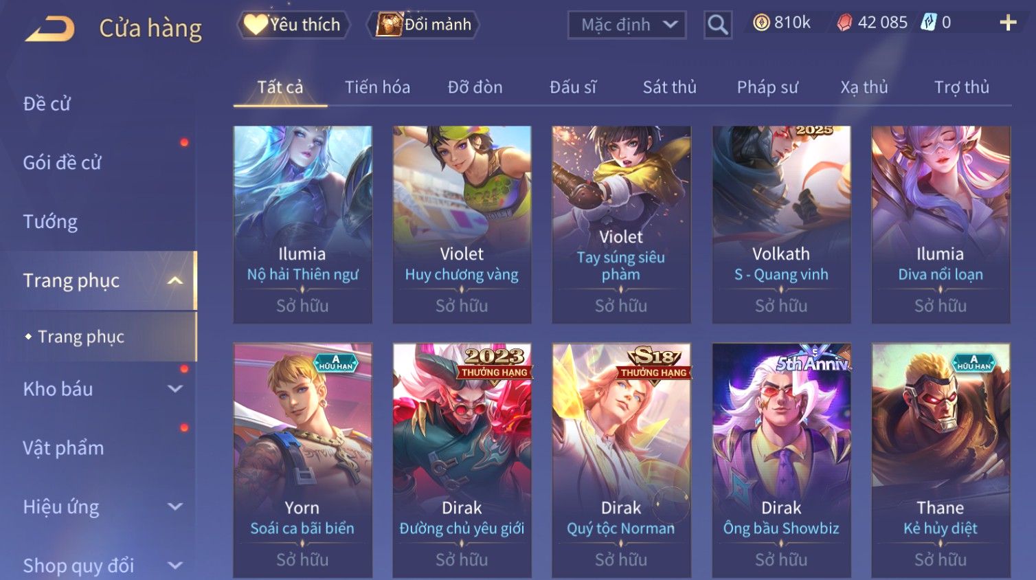Open the Mặc định sort dropdown

click(627, 25)
